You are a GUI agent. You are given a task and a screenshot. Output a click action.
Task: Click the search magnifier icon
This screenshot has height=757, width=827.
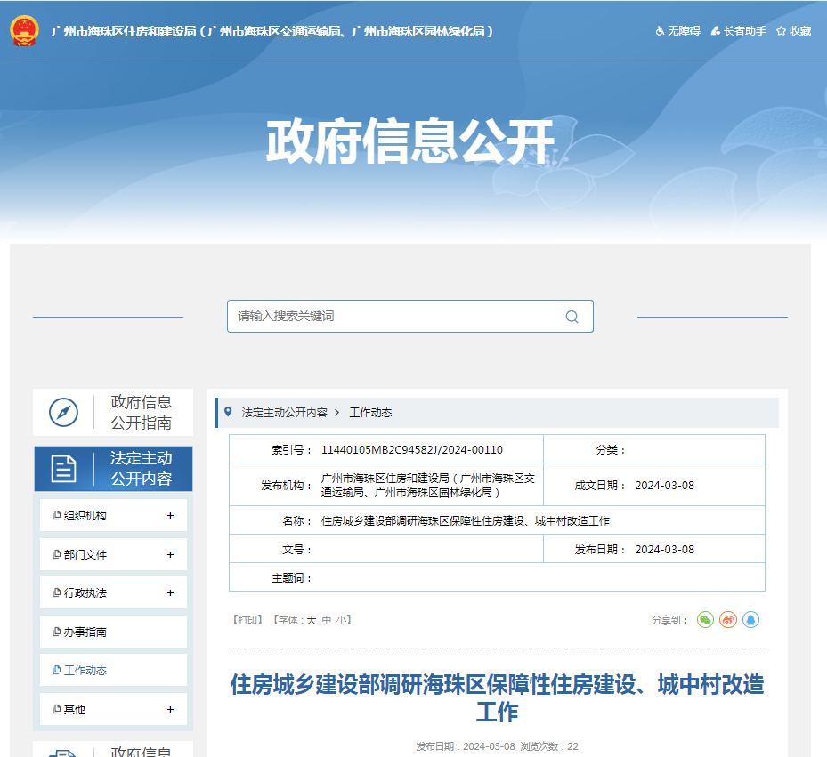coord(572,317)
